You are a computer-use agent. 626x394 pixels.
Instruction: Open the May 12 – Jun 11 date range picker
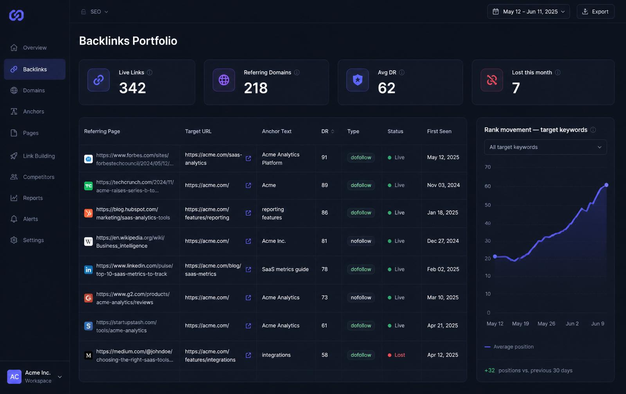[528, 12]
